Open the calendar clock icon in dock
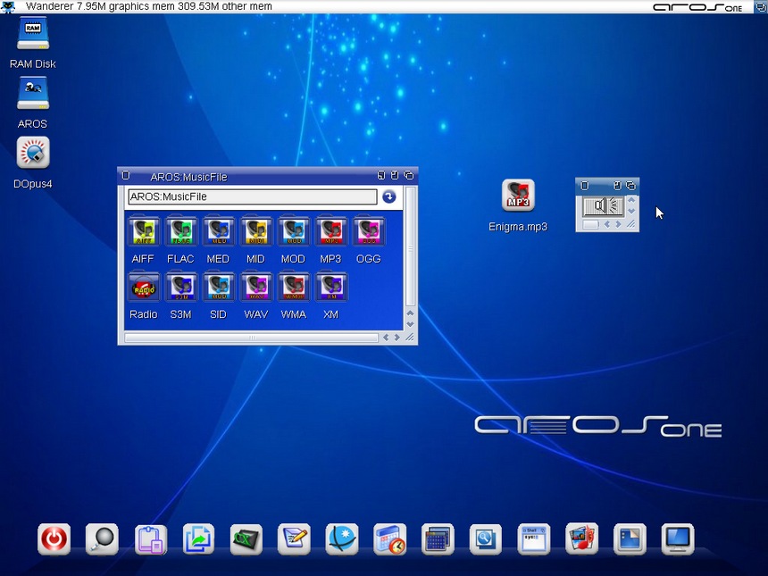The width and height of the screenshot is (768, 576). click(389, 538)
